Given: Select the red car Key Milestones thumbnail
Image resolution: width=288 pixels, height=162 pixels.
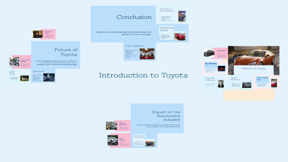Looking at the screenshot, I should pyautogui.click(x=221, y=69).
